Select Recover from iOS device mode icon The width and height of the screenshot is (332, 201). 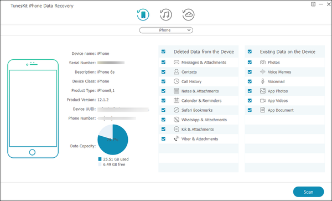[x=143, y=14]
